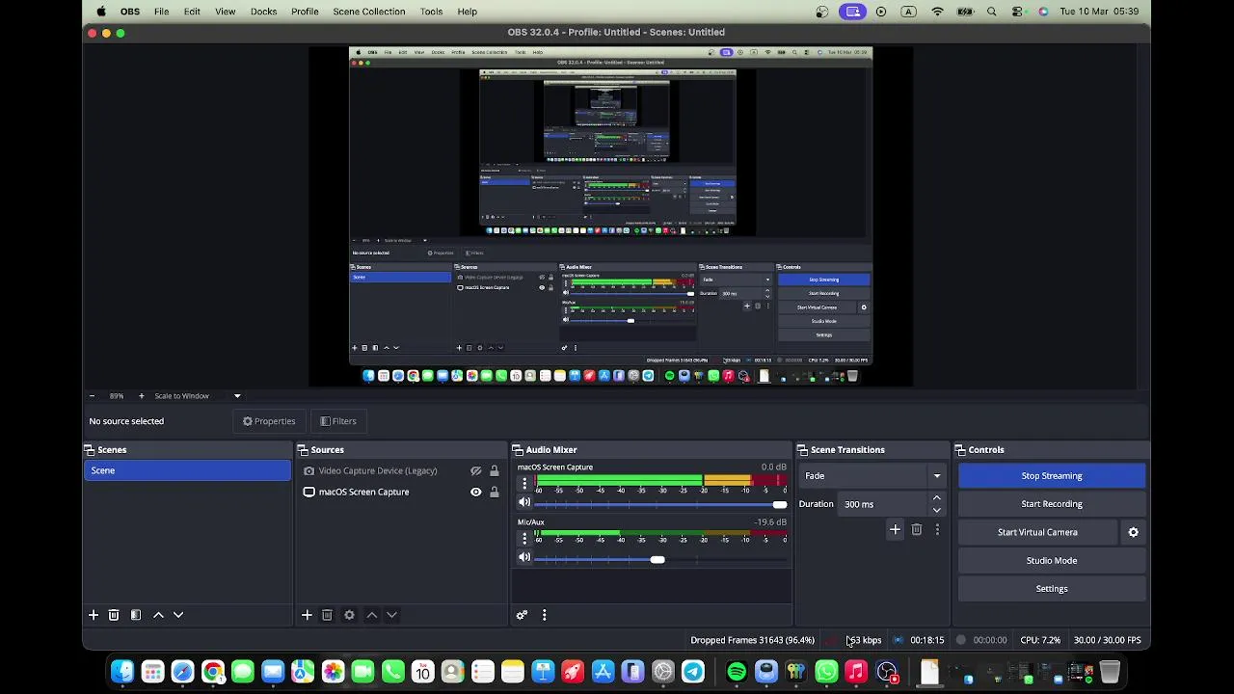The width and height of the screenshot is (1234, 694).
Task: Click Start Recording
Action: coord(1052,504)
